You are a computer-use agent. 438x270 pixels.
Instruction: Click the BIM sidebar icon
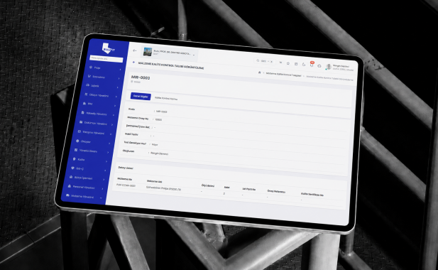[x=84, y=103]
